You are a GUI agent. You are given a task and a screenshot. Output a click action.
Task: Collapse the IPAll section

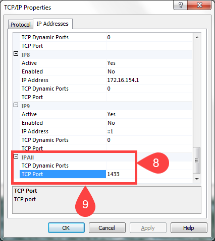pyautogui.click(x=16, y=156)
